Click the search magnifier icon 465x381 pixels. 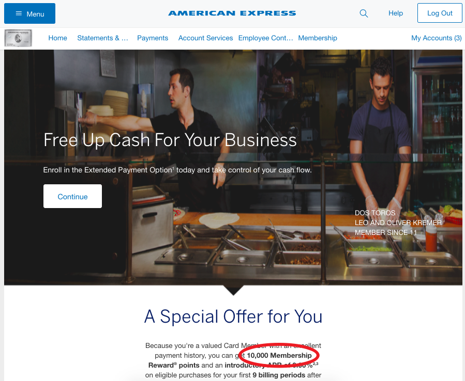(364, 13)
